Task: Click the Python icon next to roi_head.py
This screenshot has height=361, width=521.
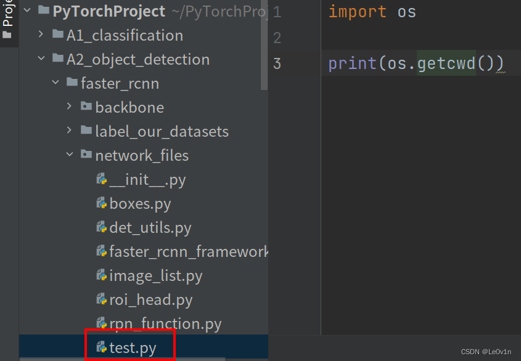Action: pos(102,299)
